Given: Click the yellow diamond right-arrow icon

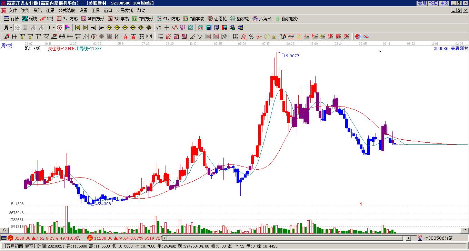Looking at the screenshot, I should [117, 28].
